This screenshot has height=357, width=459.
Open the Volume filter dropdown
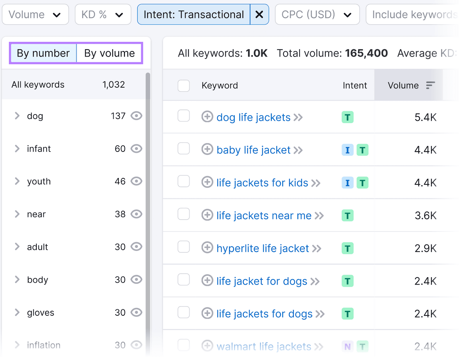tap(35, 14)
